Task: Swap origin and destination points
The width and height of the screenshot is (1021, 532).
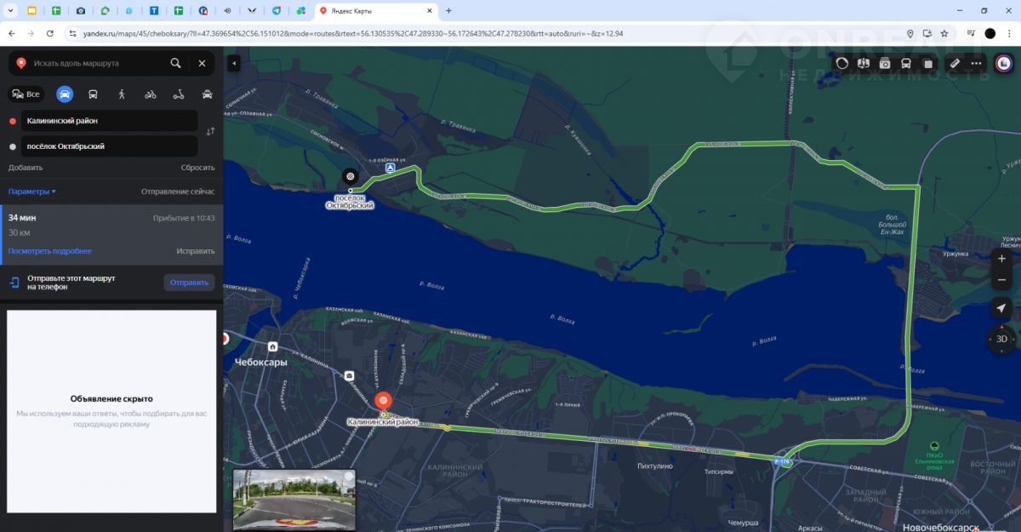Action: [210, 132]
